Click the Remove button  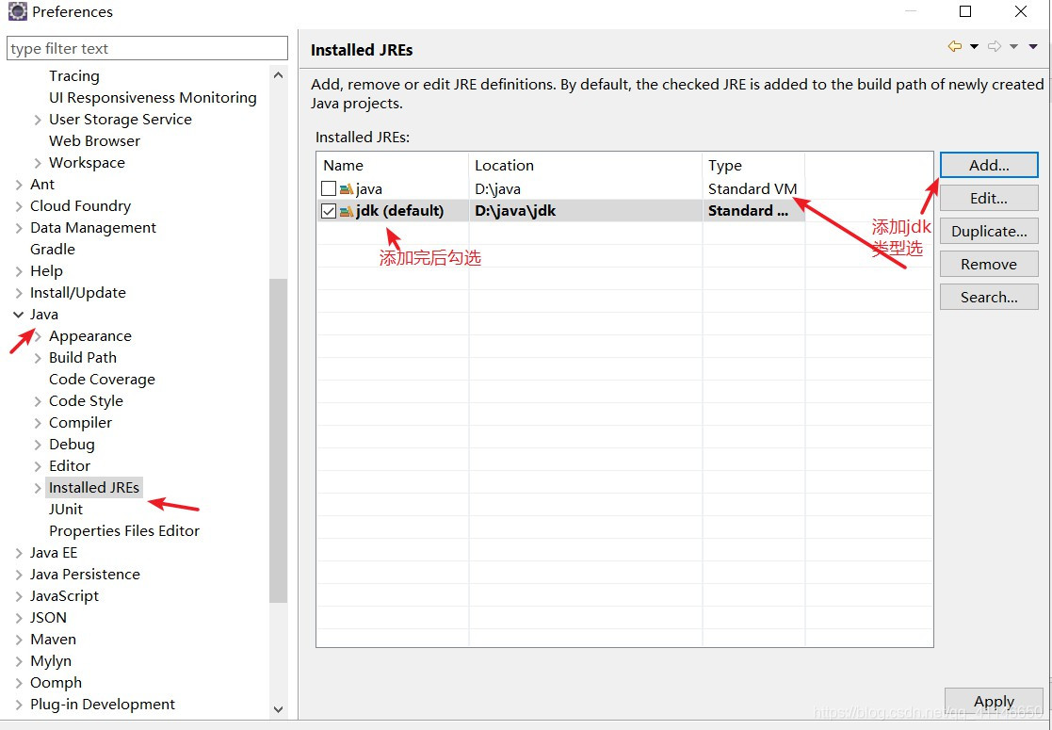click(x=989, y=264)
